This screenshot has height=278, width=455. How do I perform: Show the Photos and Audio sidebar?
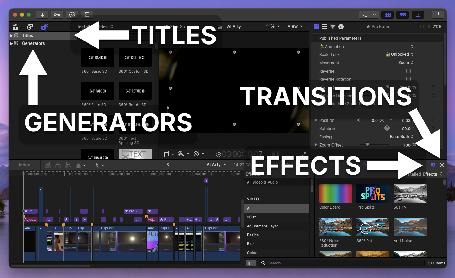[x=30, y=27]
